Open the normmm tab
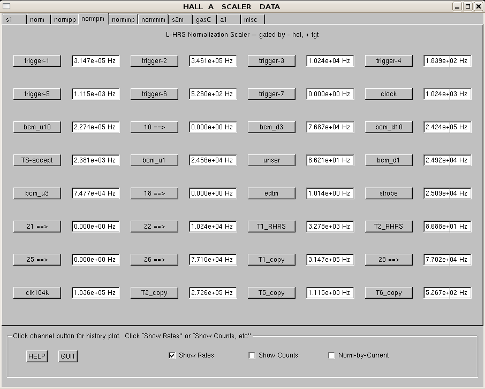485x389 pixels. point(153,19)
